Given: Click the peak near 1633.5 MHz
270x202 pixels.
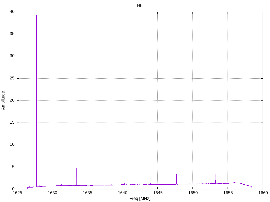Looking at the screenshot, I should point(77,176).
